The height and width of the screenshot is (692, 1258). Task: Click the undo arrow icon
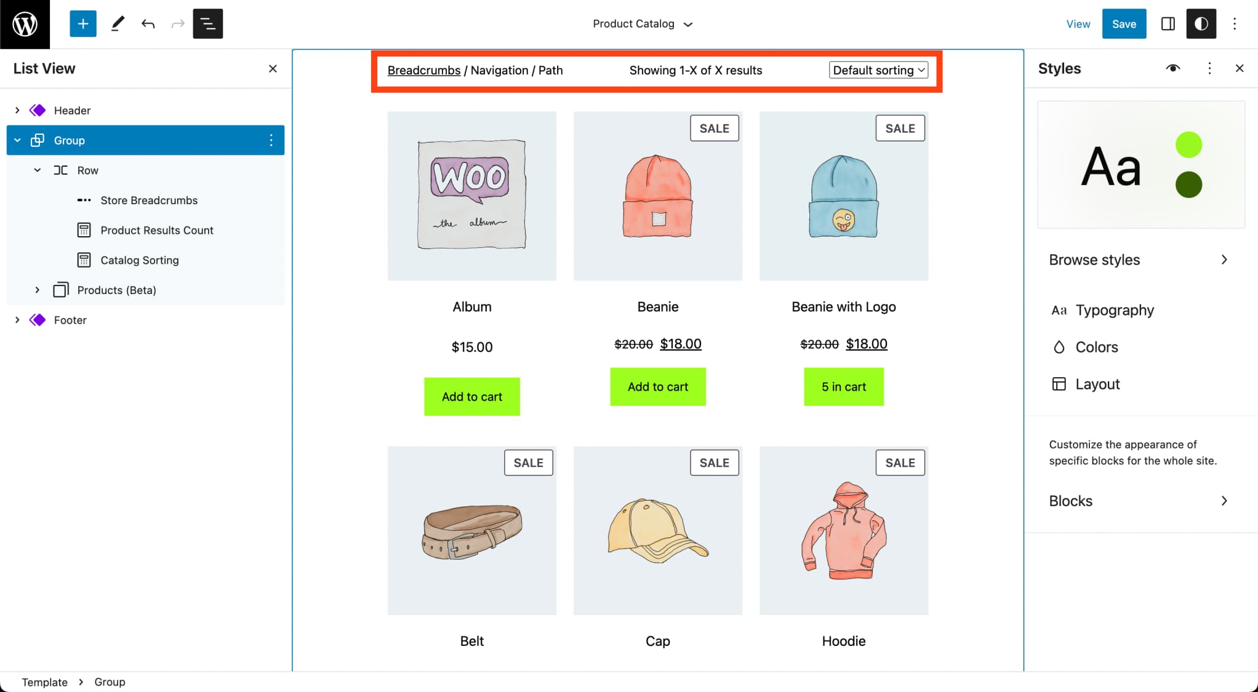[148, 23]
